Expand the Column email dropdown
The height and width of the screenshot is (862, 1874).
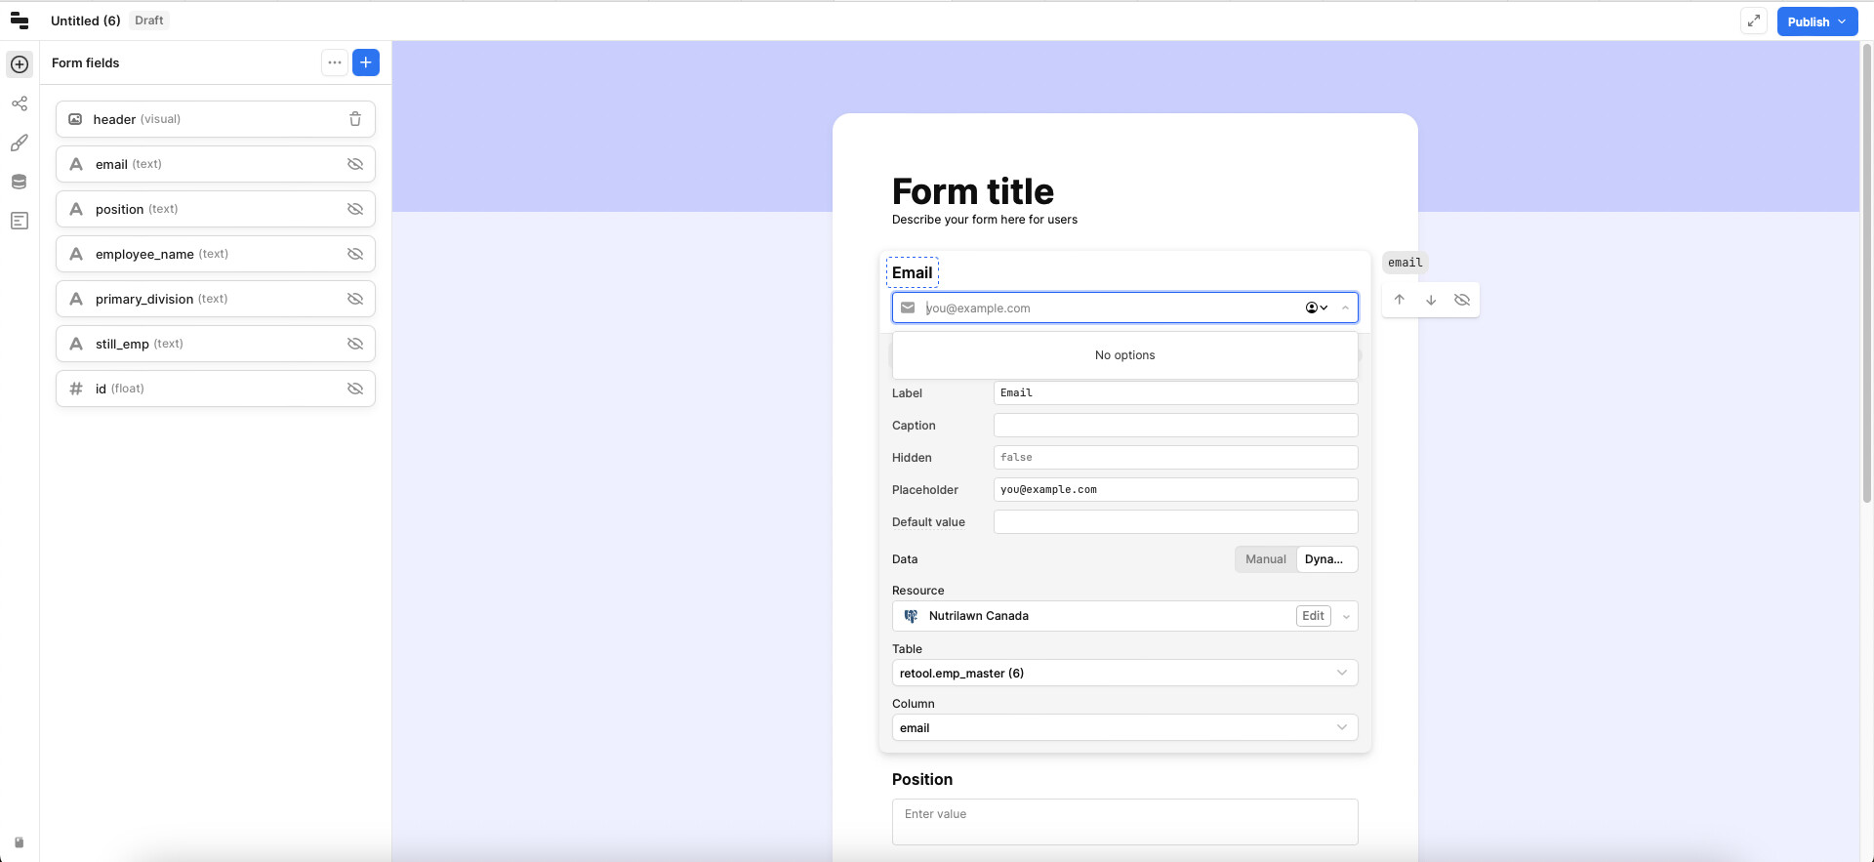coord(1124,727)
